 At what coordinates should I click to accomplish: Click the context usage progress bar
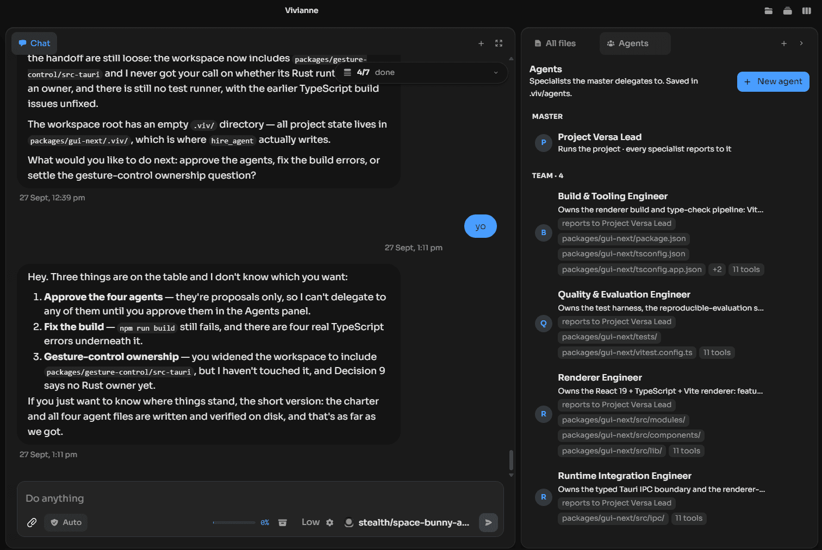click(234, 522)
